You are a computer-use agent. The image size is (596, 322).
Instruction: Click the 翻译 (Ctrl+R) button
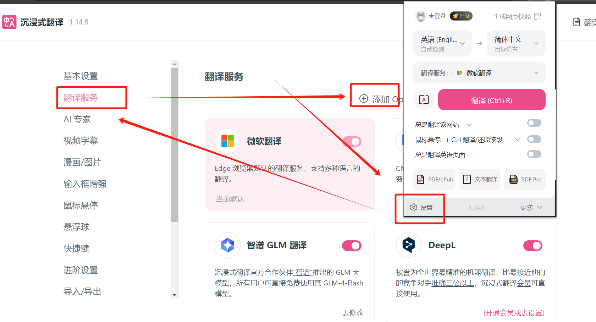point(492,100)
